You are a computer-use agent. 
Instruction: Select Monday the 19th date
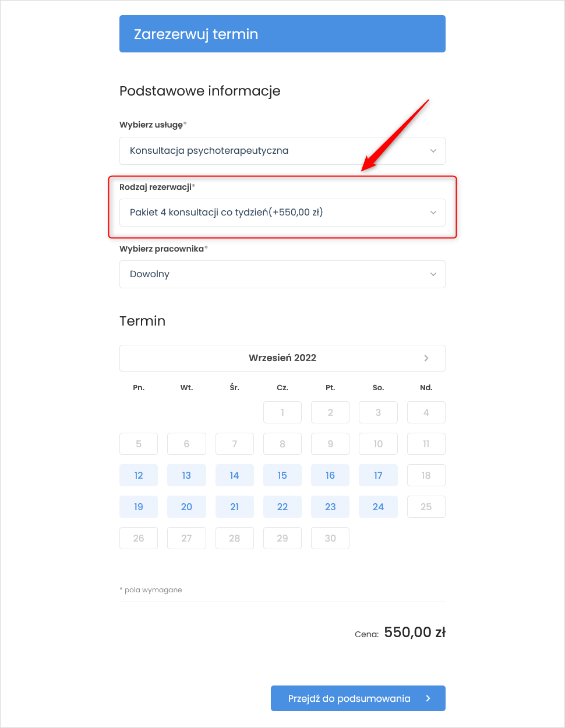(x=139, y=507)
